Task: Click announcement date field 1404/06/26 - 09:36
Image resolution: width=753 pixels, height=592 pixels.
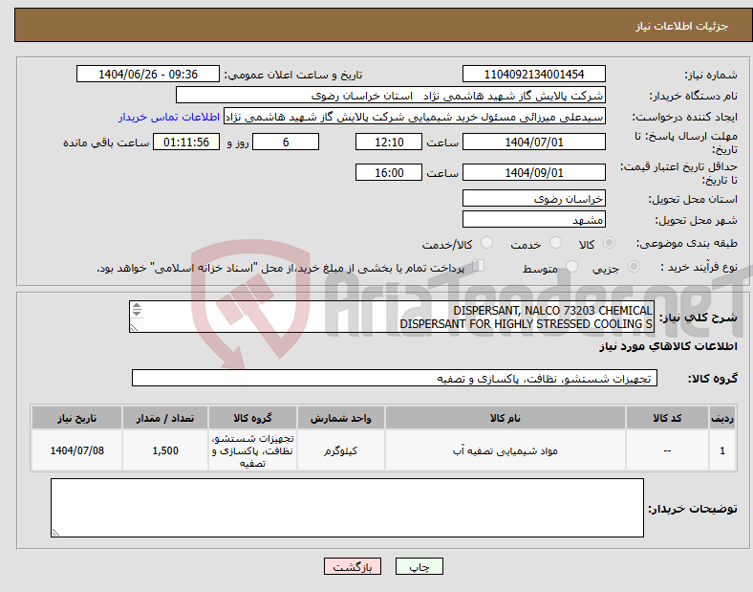Action: click(x=148, y=75)
